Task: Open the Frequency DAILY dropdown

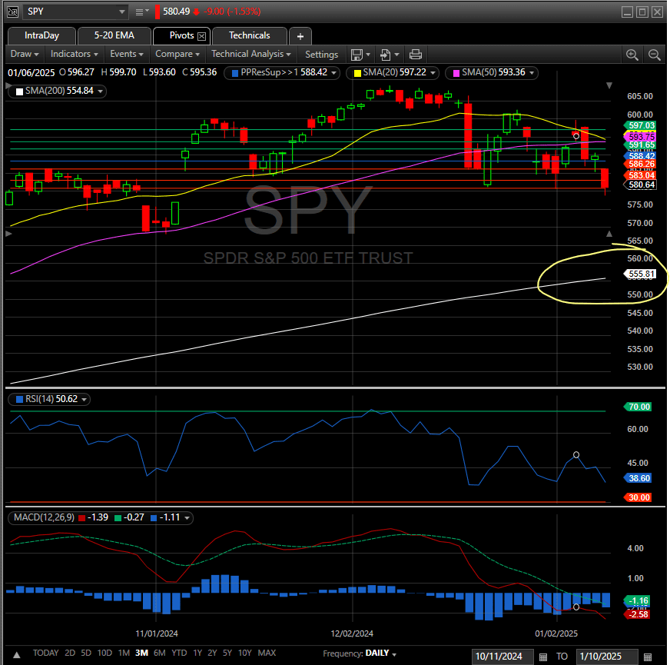Action: pos(394,654)
